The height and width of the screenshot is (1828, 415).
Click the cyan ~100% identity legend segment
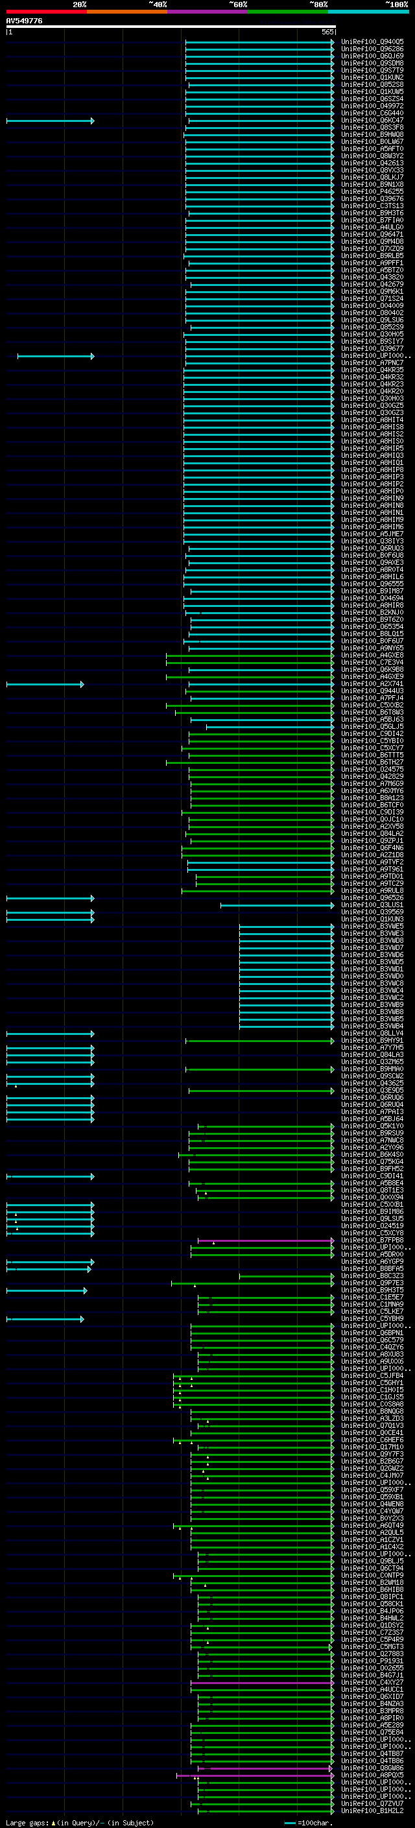tap(368, 12)
